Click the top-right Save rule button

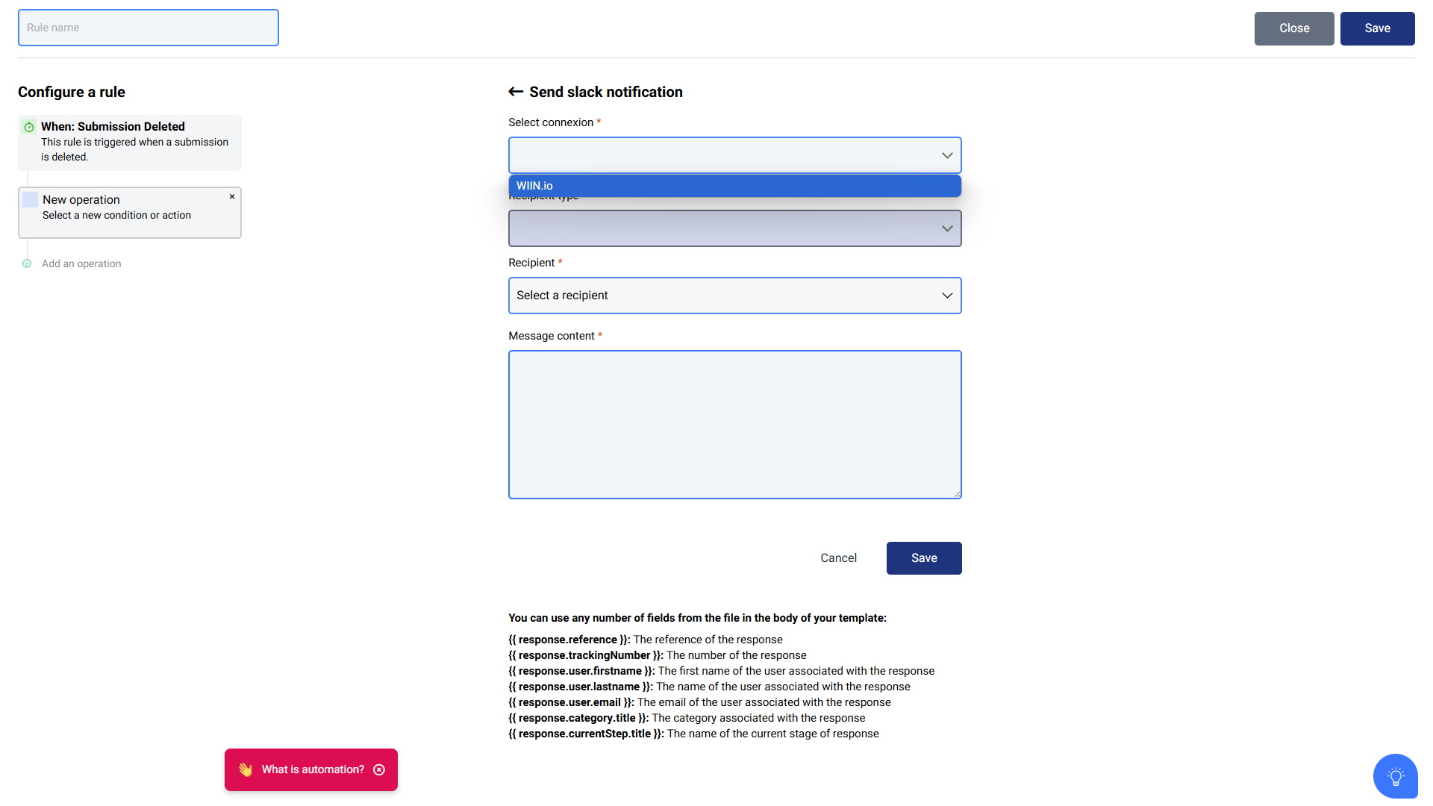1378,28
